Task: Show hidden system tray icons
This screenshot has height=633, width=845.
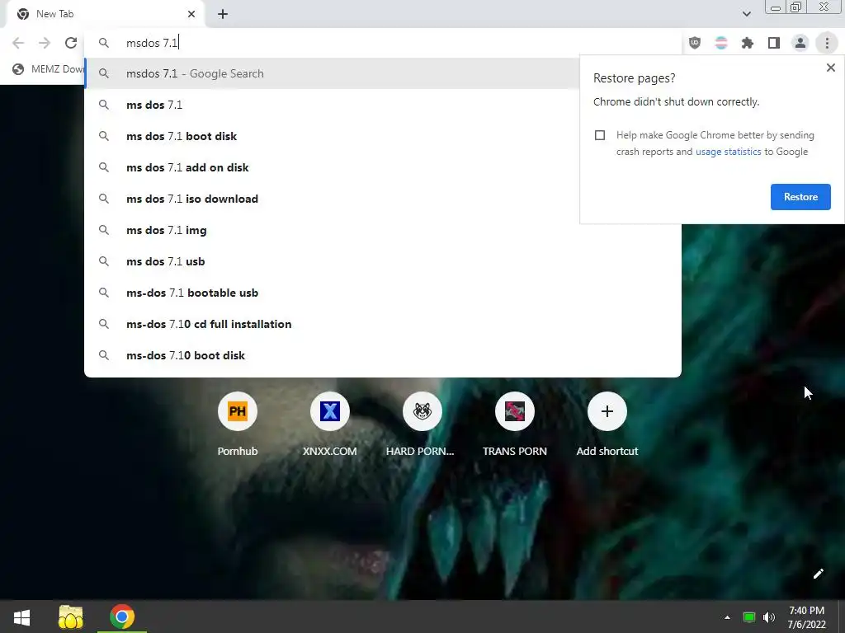Action: pyautogui.click(x=727, y=617)
